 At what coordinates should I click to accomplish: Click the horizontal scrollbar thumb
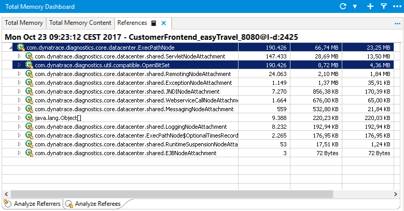(172, 194)
